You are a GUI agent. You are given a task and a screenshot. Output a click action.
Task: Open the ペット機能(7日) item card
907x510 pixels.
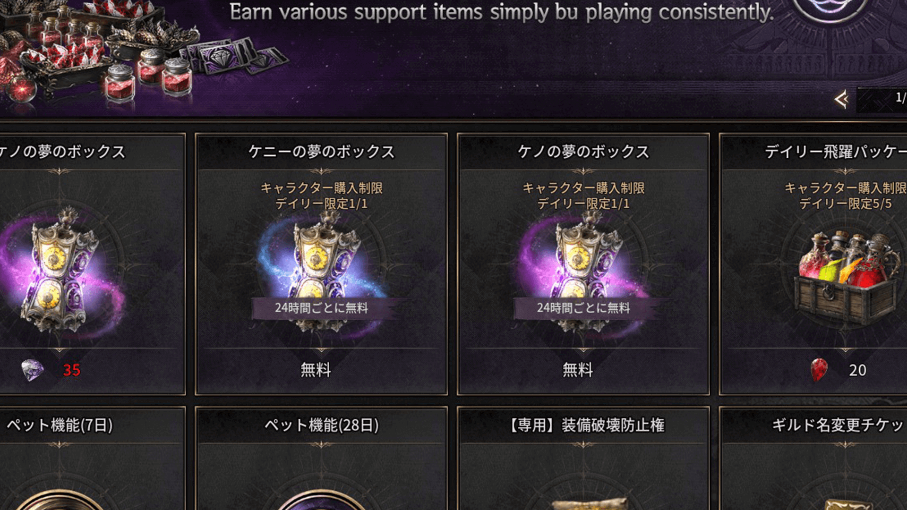pyautogui.click(x=92, y=458)
